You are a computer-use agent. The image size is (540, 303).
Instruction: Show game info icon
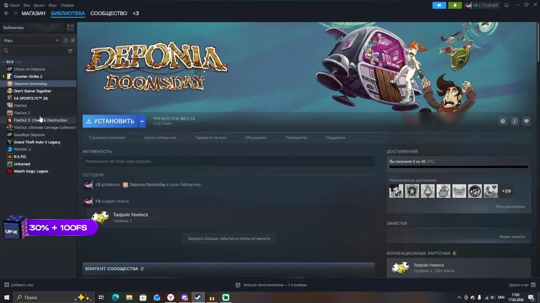click(x=515, y=121)
